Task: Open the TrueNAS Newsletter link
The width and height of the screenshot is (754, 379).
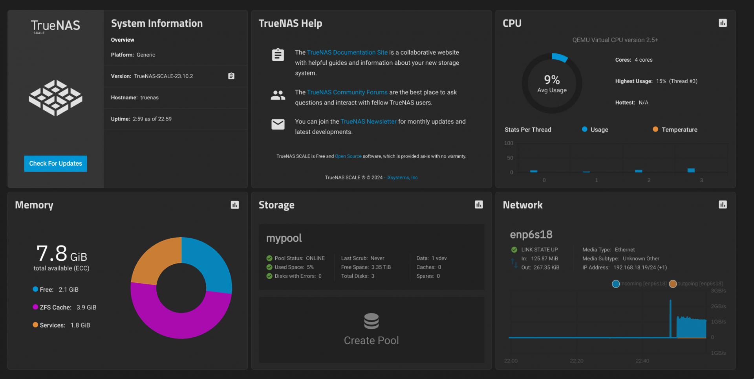Action: [368, 121]
